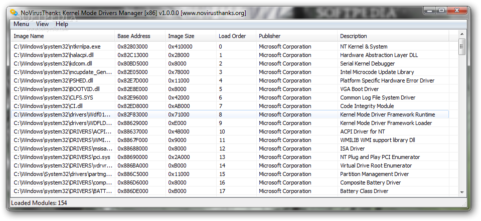The width and height of the screenshot is (481, 221).
Task: Select the drivers\WDFLD... row
Action: click(230, 123)
